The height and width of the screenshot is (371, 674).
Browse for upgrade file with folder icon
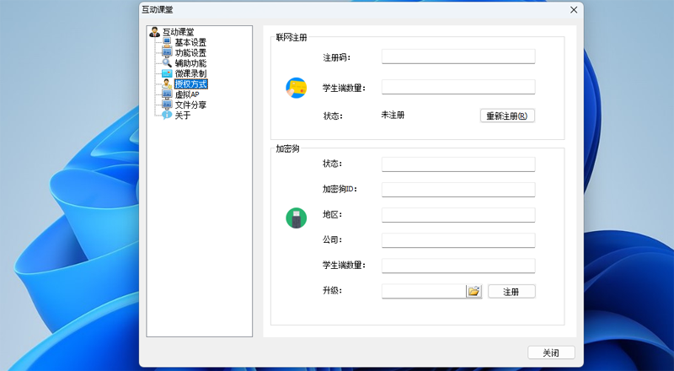point(473,292)
